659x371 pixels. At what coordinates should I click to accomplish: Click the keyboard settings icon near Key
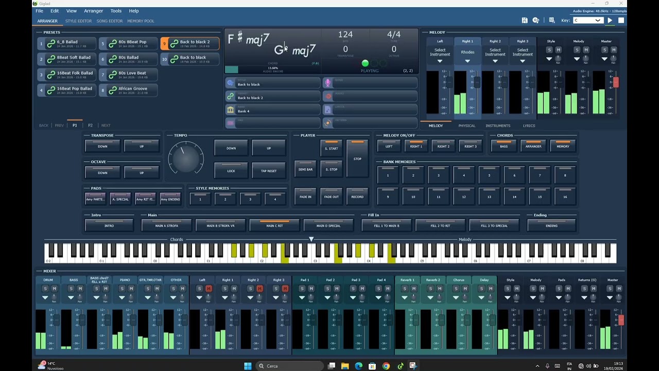[552, 20]
